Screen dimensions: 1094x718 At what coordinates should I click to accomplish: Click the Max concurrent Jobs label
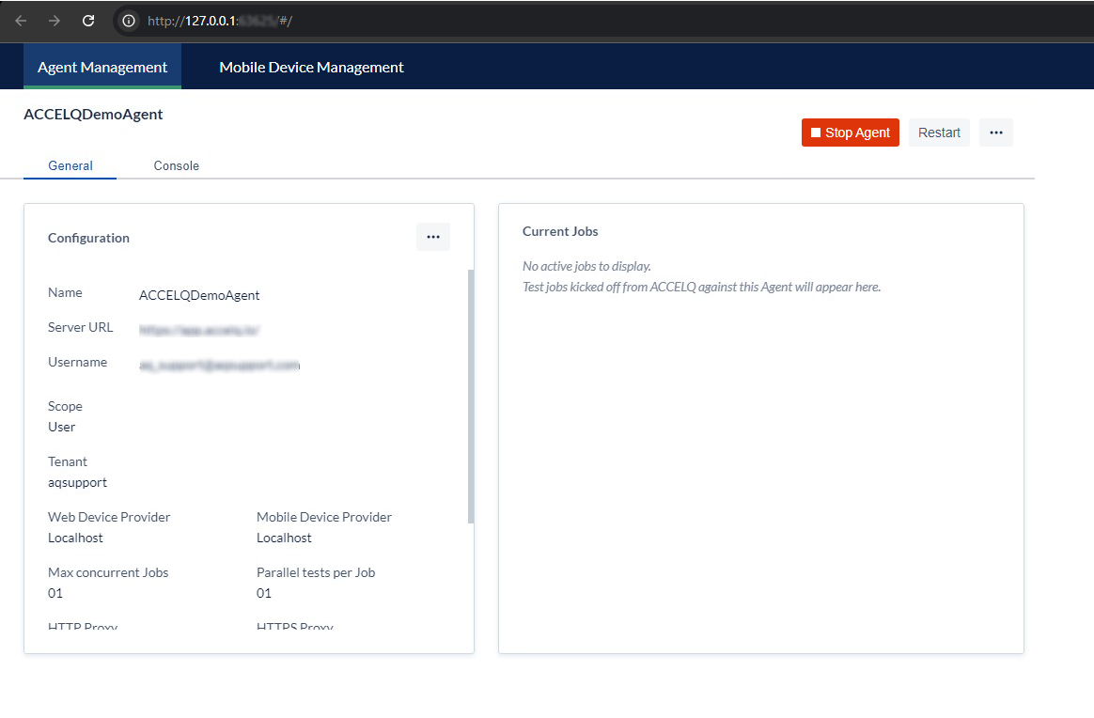point(108,573)
